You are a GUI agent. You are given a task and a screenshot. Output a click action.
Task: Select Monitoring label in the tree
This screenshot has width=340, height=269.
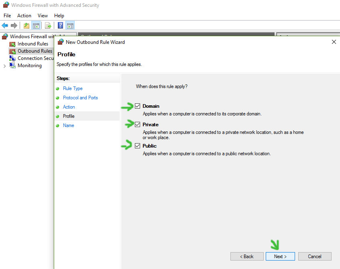click(x=30, y=66)
